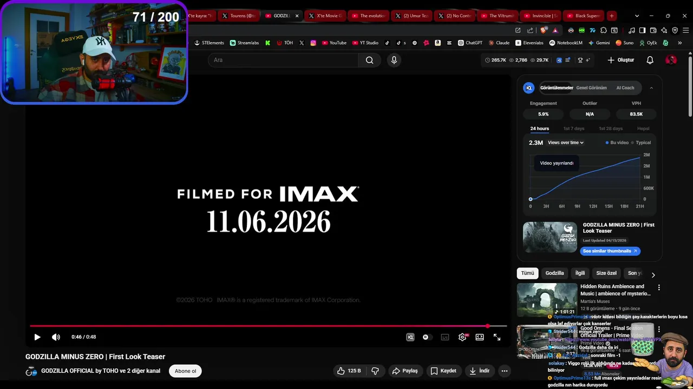Image resolution: width=693 pixels, height=389 pixels.
Task: Open video settings gear
Action: coord(462,337)
